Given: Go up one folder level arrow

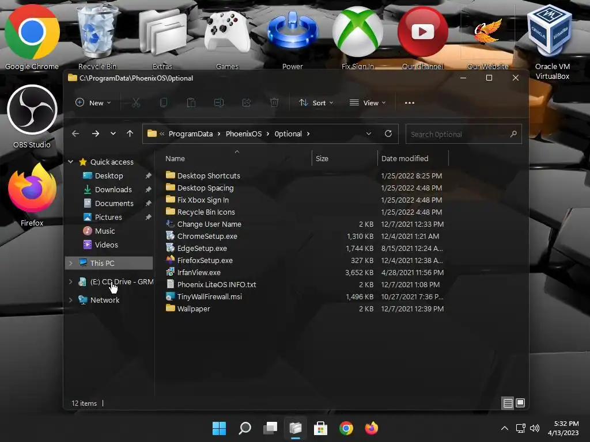Looking at the screenshot, I should [130, 134].
